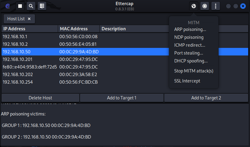Image resolution: width=250 pixels, height=147 pixels.
Task: Click Stop MITM attack(s)
Action: [x=193, y=71]
